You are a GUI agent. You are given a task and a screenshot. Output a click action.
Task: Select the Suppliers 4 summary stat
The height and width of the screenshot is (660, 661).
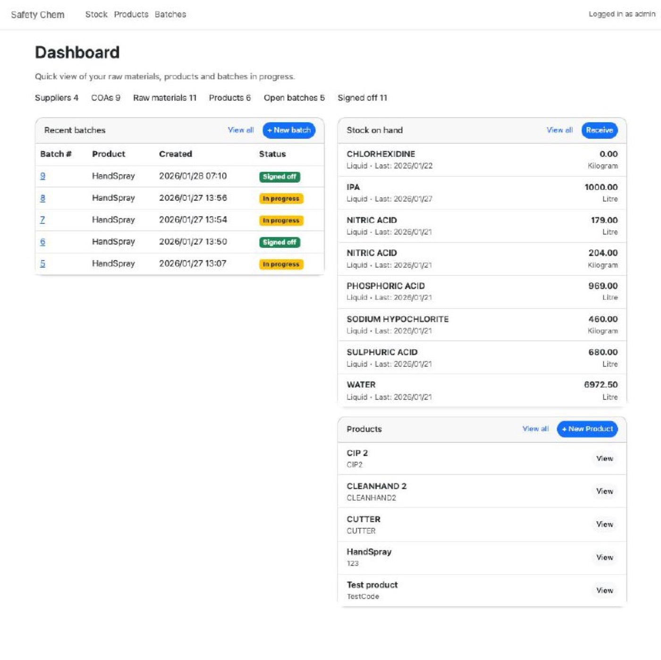click(x=57, y=98)
